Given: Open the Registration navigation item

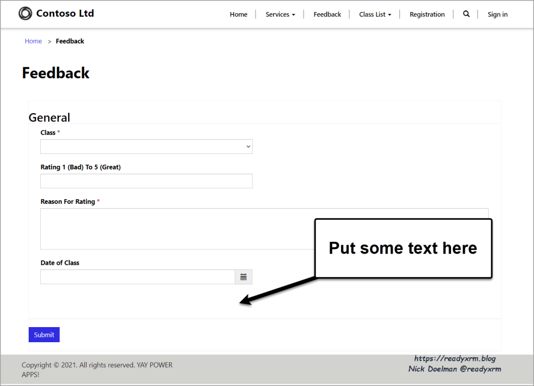Looking at the screenshot, I should pos(427,15).
